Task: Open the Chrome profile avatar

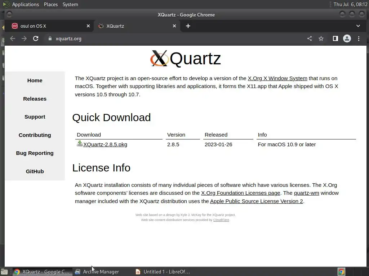Action: tap(347, 38)
